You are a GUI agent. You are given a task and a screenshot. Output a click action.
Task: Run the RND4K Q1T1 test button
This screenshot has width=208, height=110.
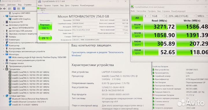point(138,52)
